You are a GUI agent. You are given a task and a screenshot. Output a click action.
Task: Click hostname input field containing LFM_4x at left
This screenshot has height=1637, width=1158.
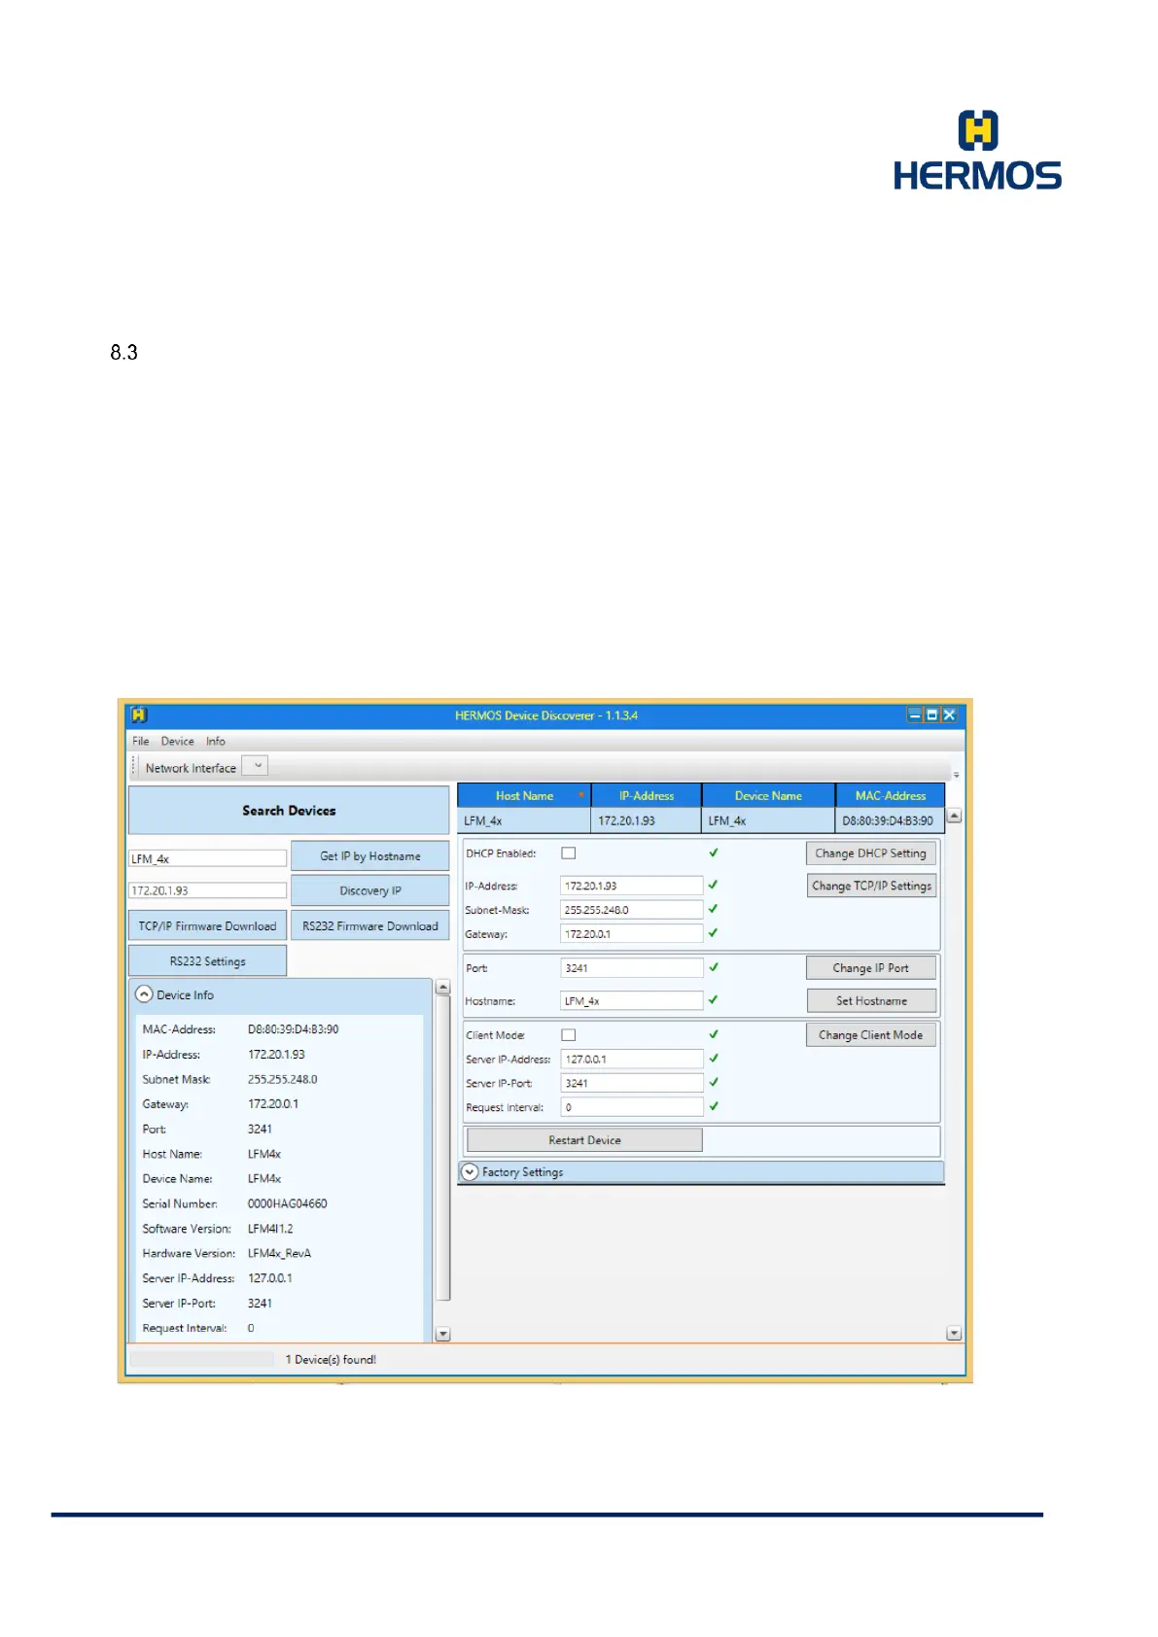point(208,858)
